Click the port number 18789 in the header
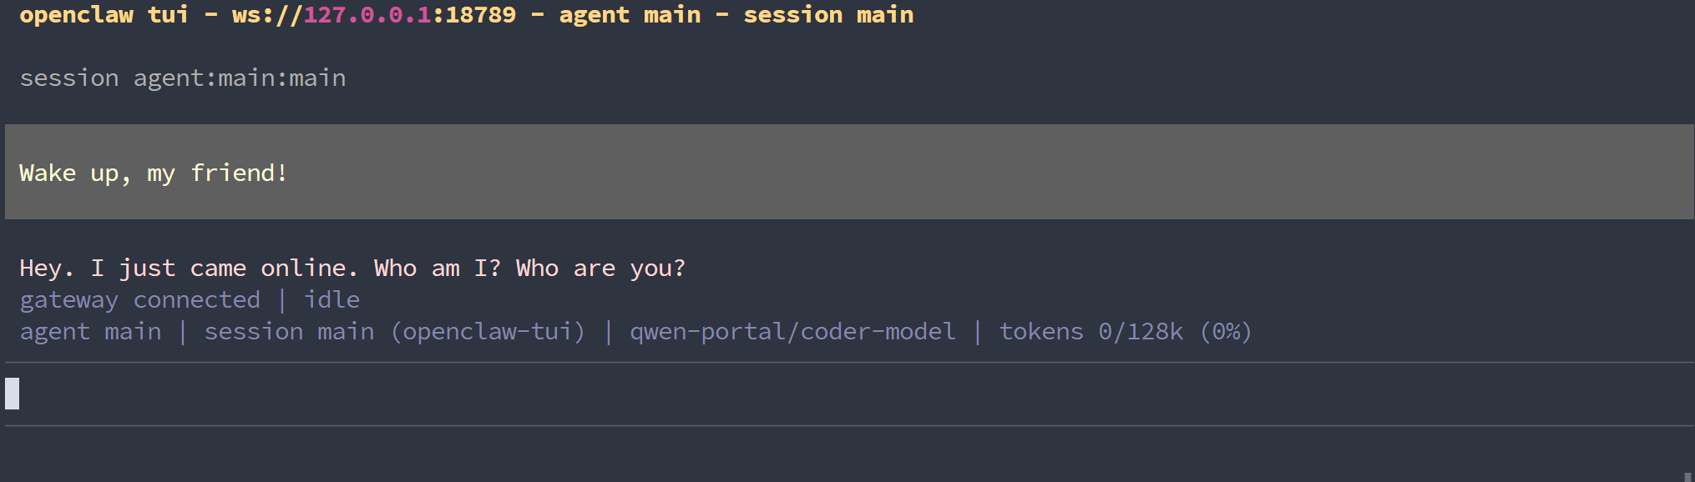This screenshot has width=1695, height=482. pyautogui.click(x=480, y=15)
